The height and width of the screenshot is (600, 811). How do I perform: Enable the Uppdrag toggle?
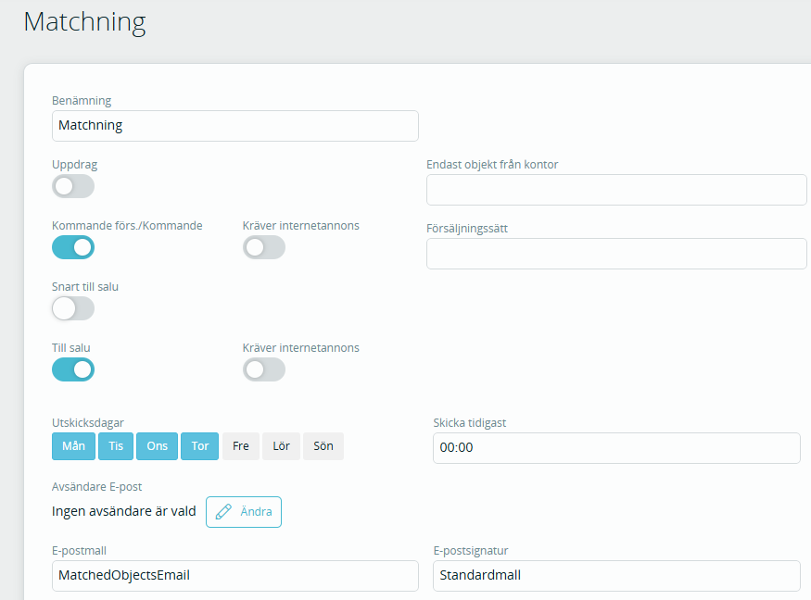[73, 186]
